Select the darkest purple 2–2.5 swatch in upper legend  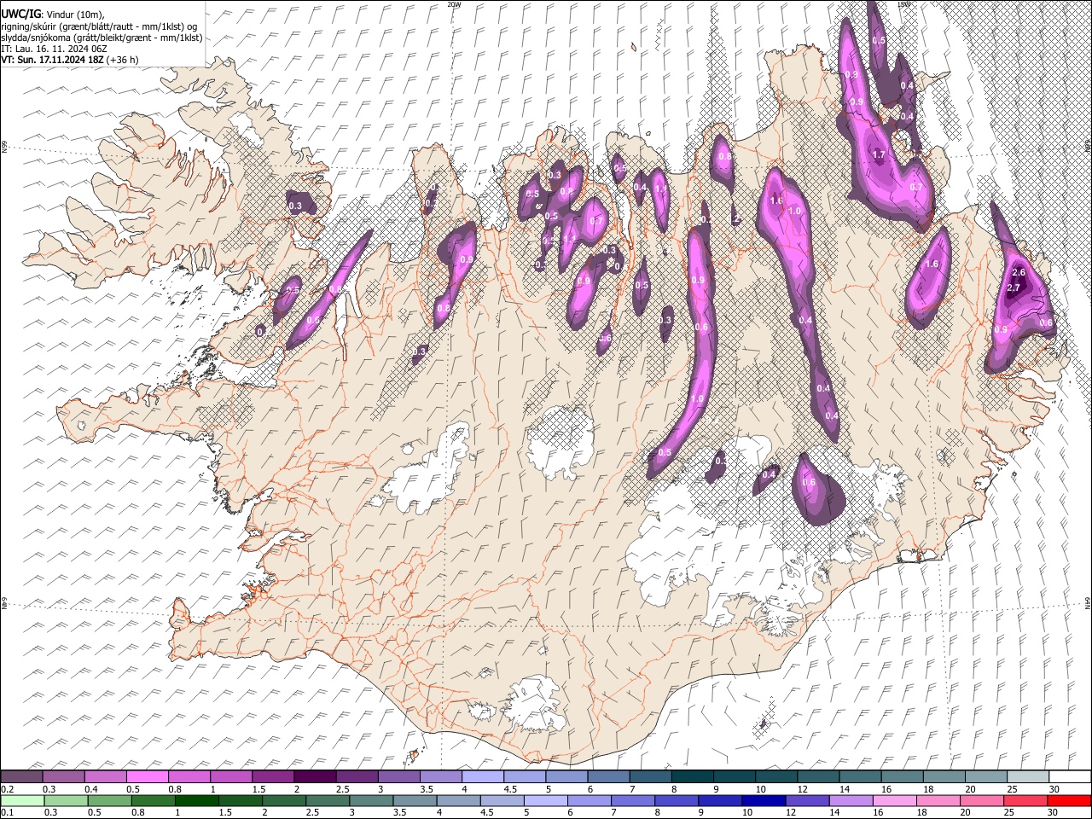pyautogui.click(x=314, y=777)
